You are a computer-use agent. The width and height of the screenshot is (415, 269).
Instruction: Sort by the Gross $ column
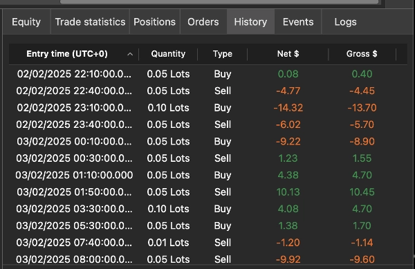(362, 54)
